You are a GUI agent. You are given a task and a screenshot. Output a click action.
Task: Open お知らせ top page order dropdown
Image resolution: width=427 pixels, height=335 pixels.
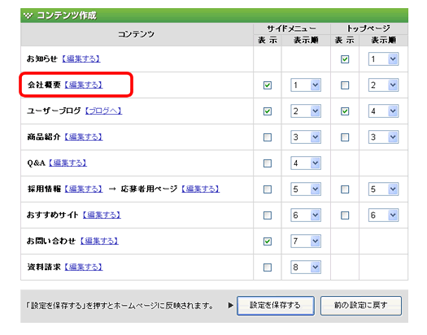(383, 59)
